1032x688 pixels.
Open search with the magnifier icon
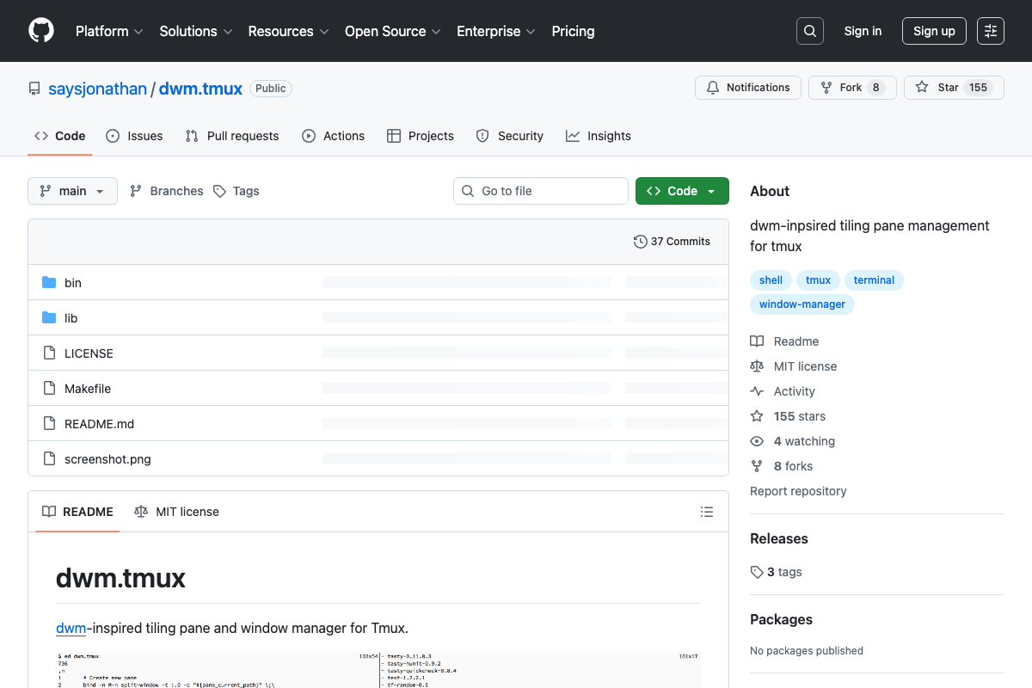[809, 31]
